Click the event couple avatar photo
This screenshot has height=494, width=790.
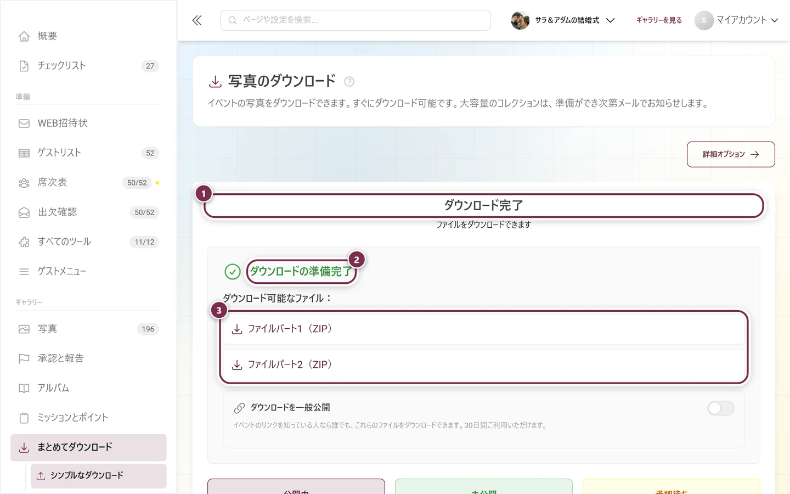tap(520, 20)
